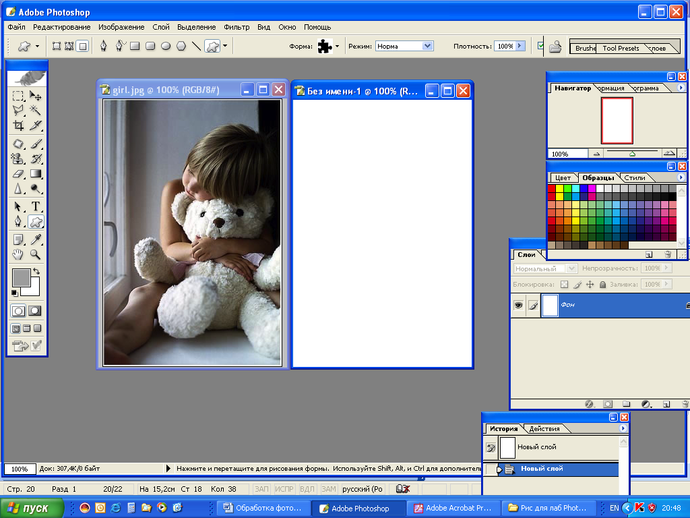Toggle visibility eye of Фон layer
Image resolution: width=690 pixels, height=518 pixels.
coord(518,305)
